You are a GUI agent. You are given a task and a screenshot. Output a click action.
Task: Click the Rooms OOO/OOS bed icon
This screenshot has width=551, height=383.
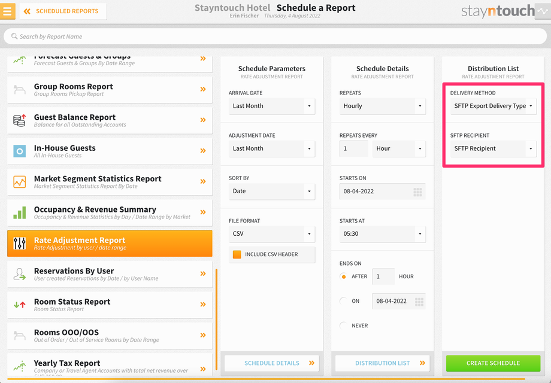point(20,335)
